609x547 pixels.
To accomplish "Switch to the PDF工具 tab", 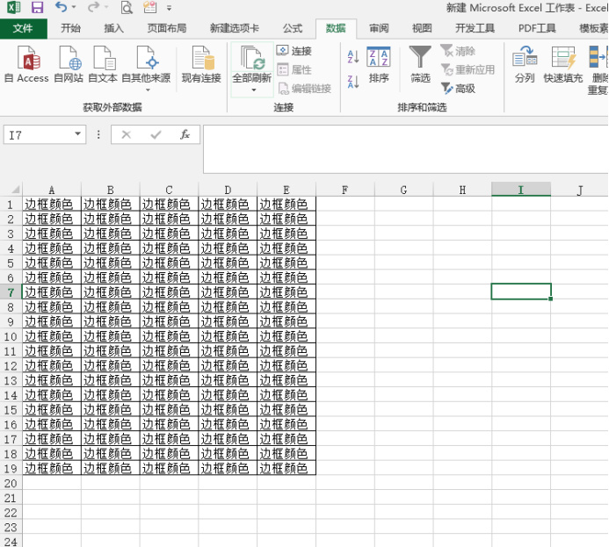I will [537, 28].
